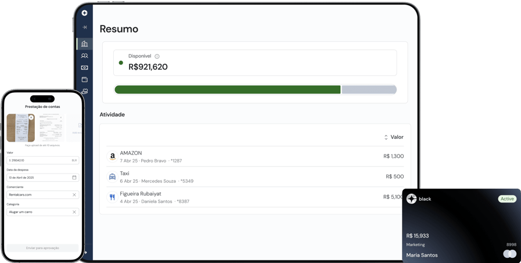Click the logo icon atop the sidebar
Viewport: 521px width, 263px height.
84,13
